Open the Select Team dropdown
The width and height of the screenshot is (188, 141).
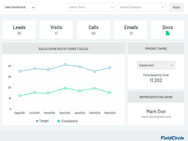(91, 7)
